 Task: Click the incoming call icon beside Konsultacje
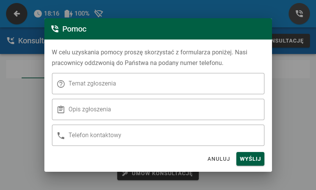[11, 41]
